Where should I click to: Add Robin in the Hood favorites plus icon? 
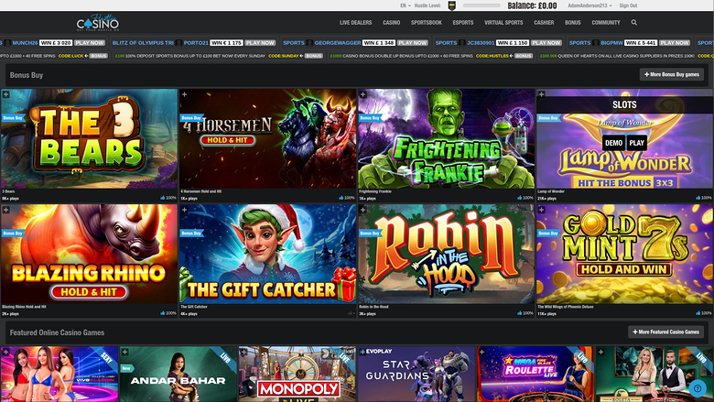[x=362, y=210]
